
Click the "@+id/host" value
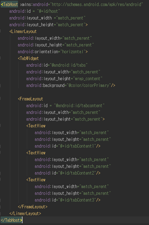[48, 11]
